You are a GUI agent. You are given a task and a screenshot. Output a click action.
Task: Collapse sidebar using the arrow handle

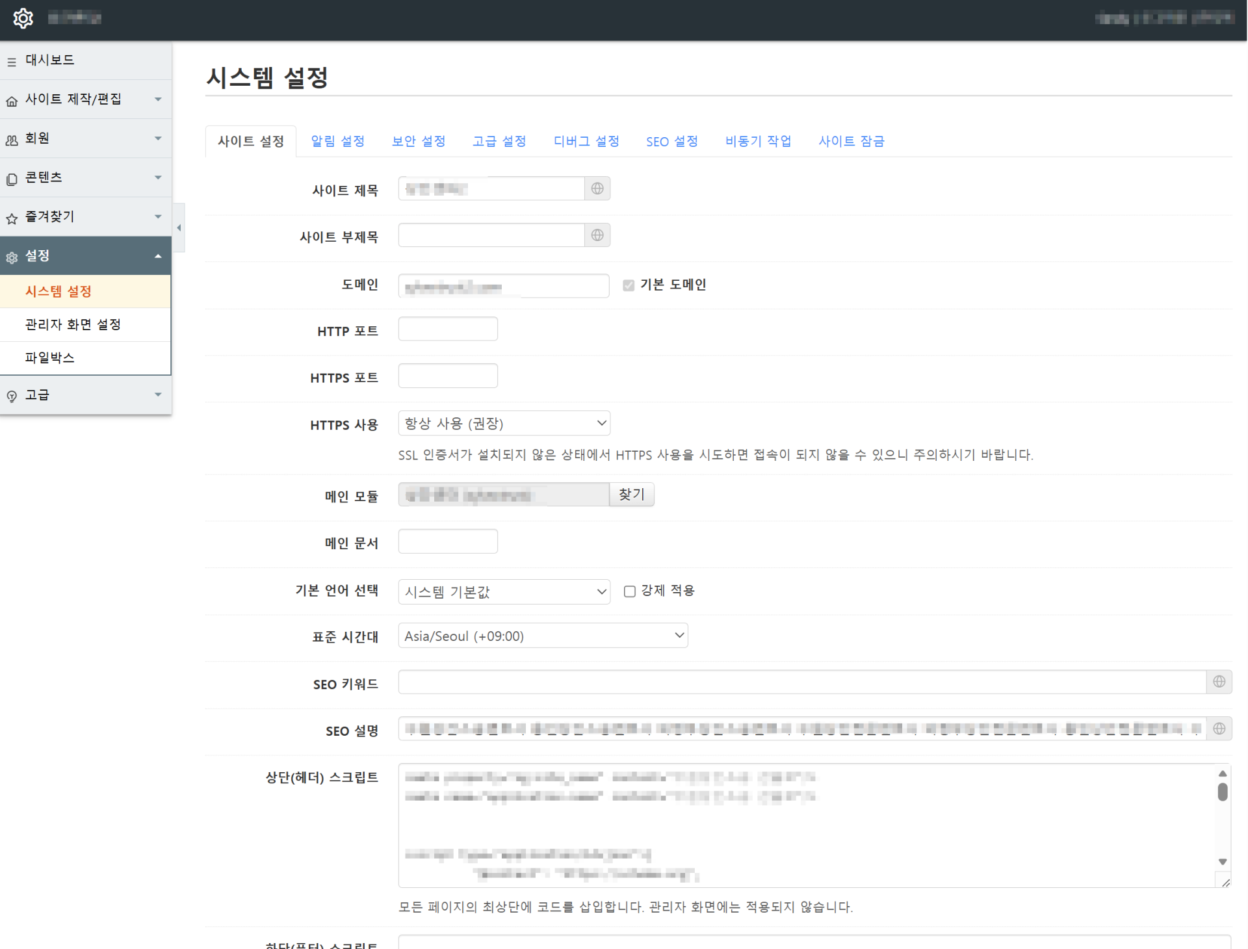(x=179, y=227)
